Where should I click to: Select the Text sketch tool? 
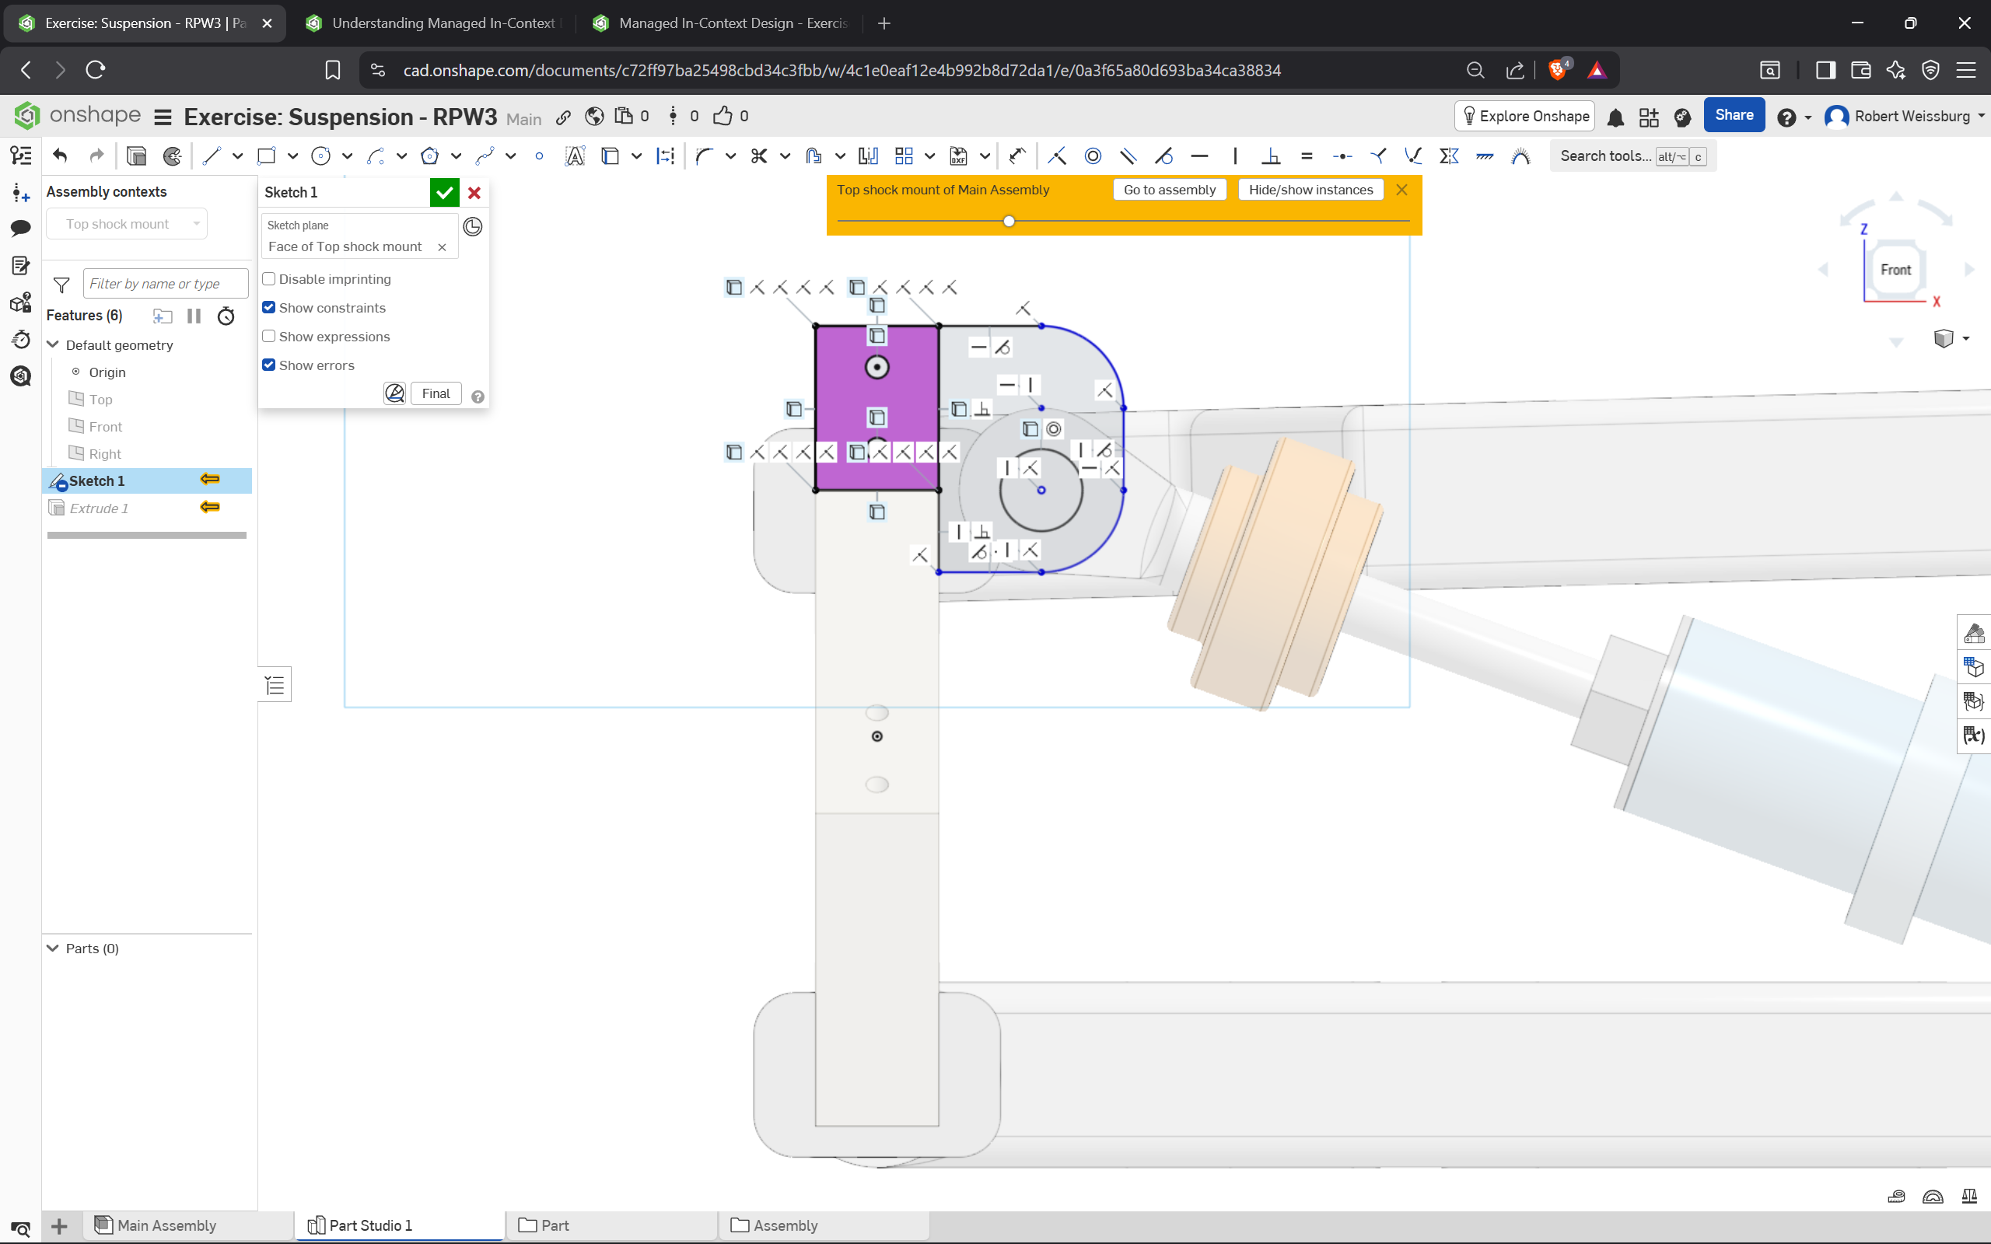click(x=574, y=155)
